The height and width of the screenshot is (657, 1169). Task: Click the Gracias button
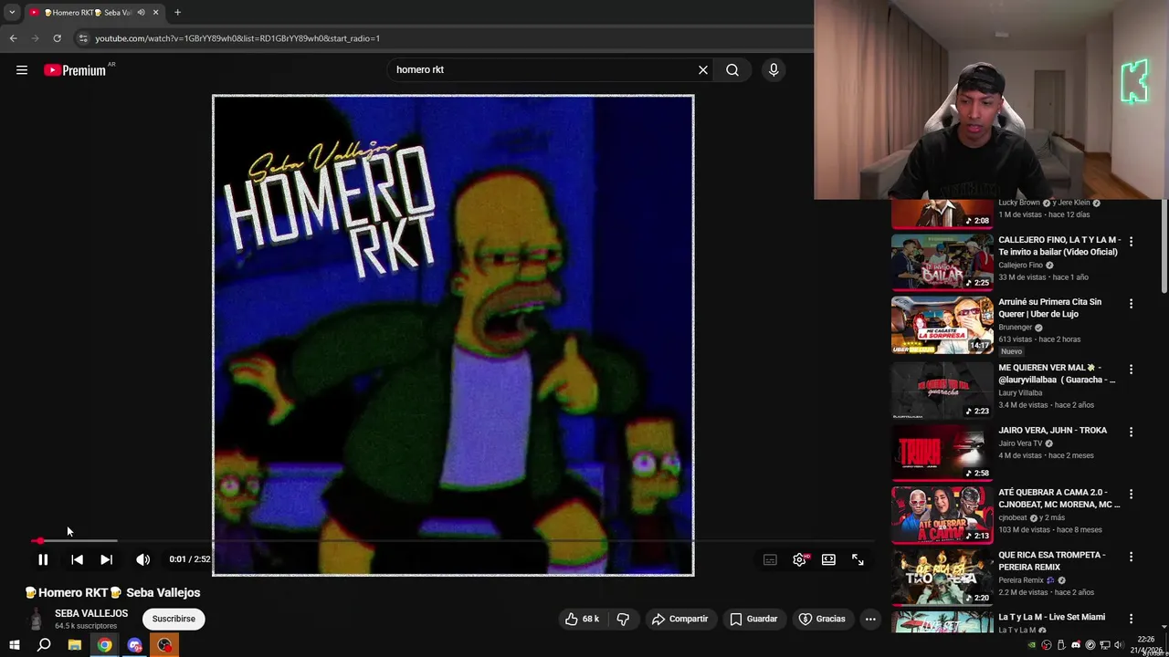tap(822, 619)
